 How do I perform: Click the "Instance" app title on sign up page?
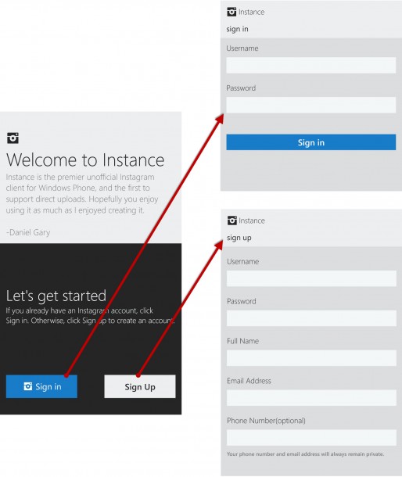[x=252, y=221]
